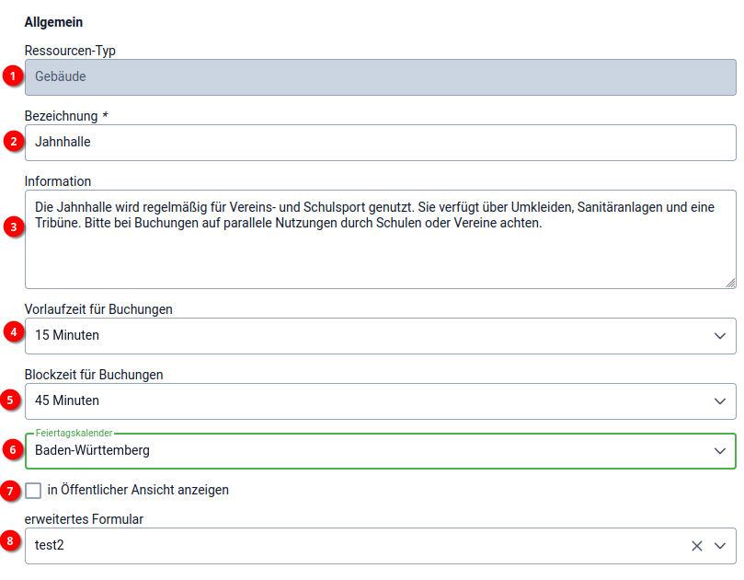Click the red number 4 marker
Viewport: 744px width, 580px height.
(12, 331)
